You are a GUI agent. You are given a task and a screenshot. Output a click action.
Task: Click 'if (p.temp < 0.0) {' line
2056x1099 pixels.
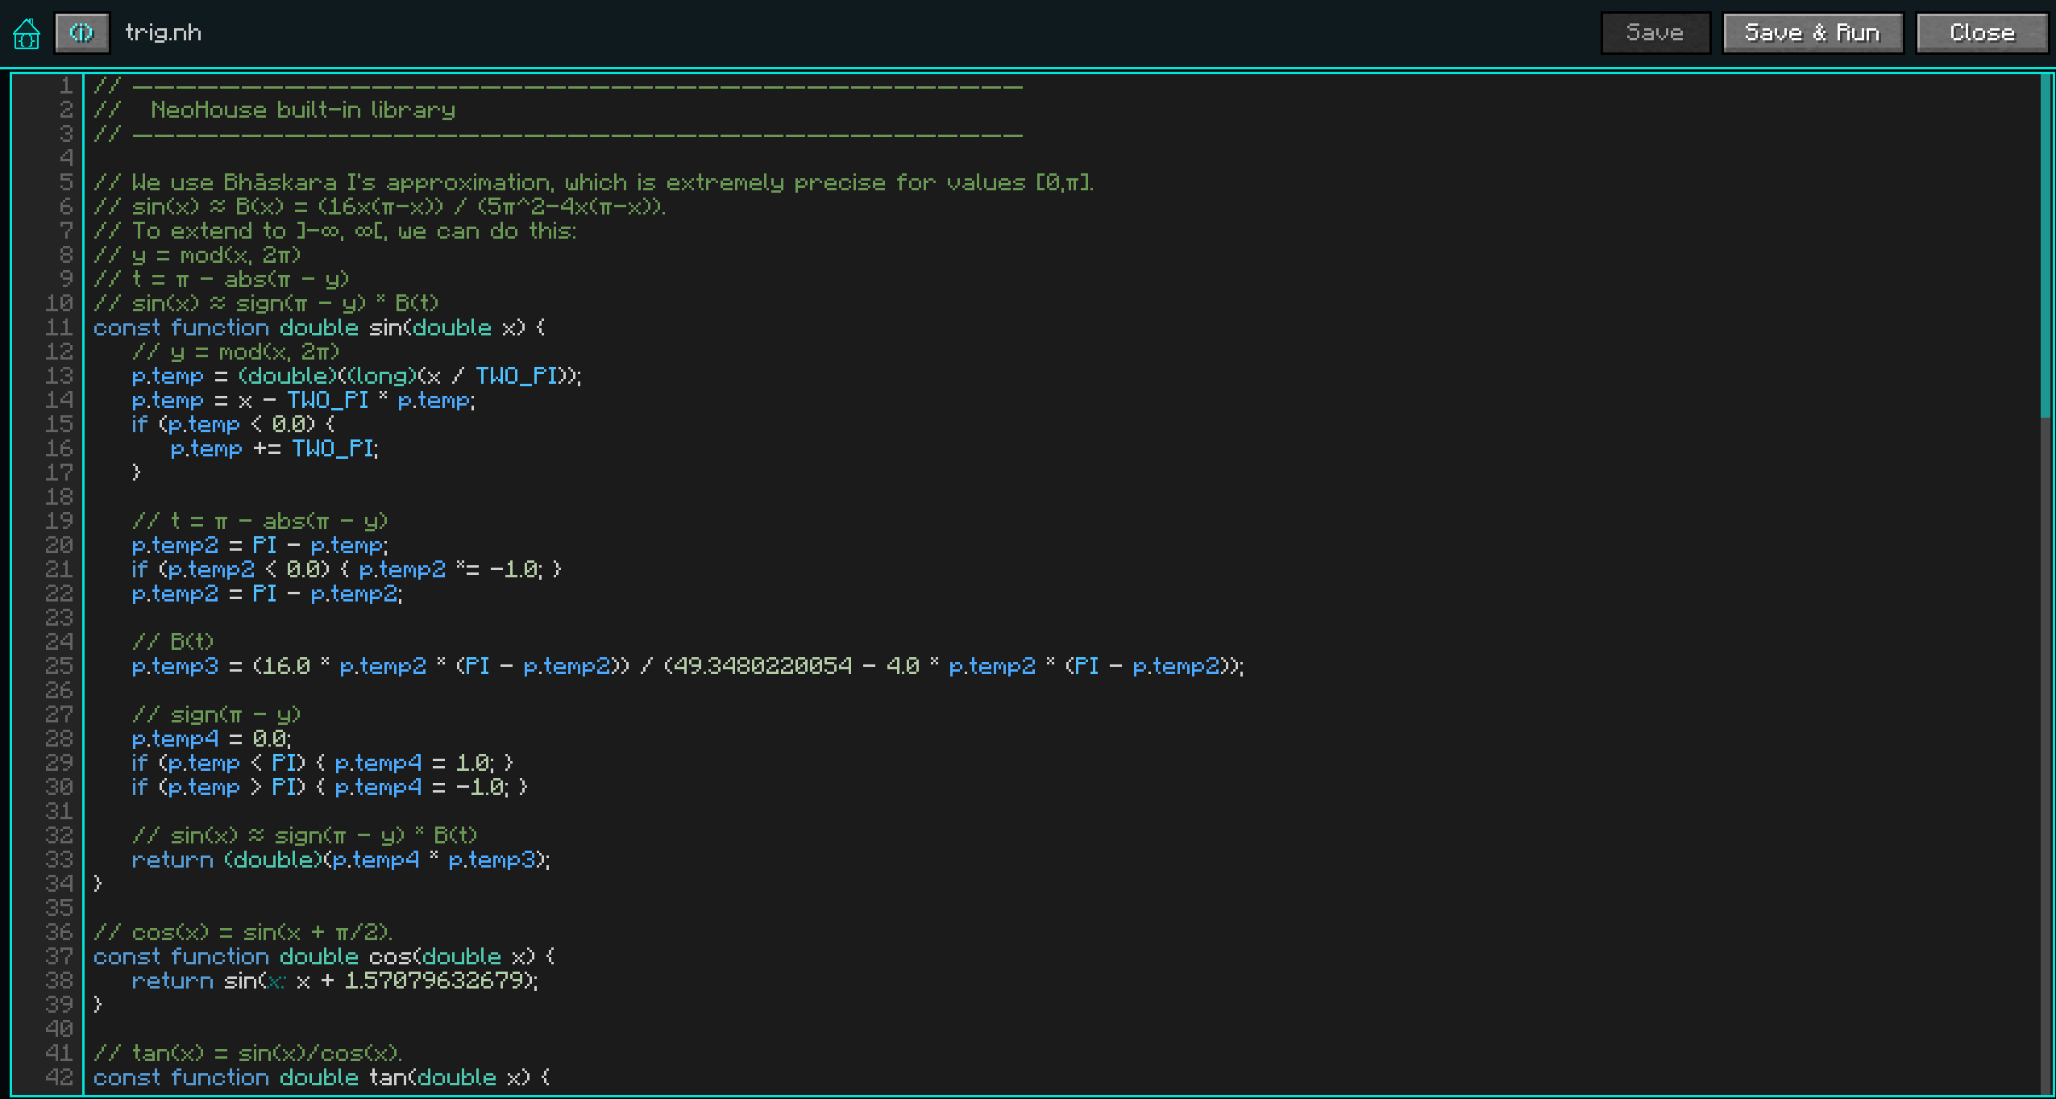[x=233, y=424]
